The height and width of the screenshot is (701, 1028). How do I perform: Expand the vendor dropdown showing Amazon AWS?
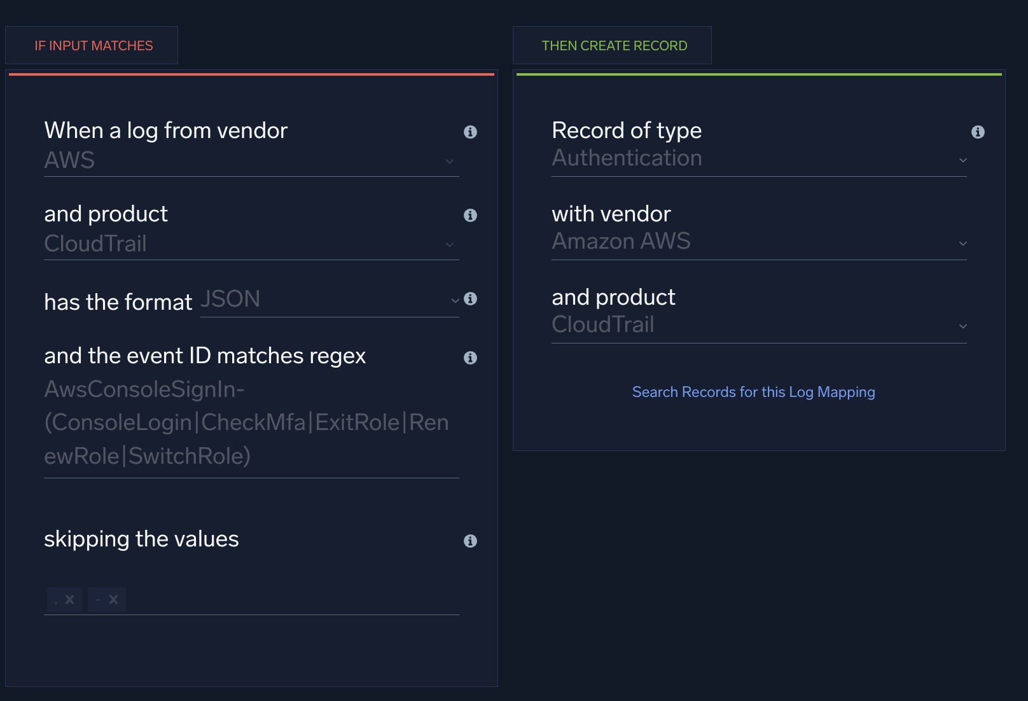pos(962,244)
